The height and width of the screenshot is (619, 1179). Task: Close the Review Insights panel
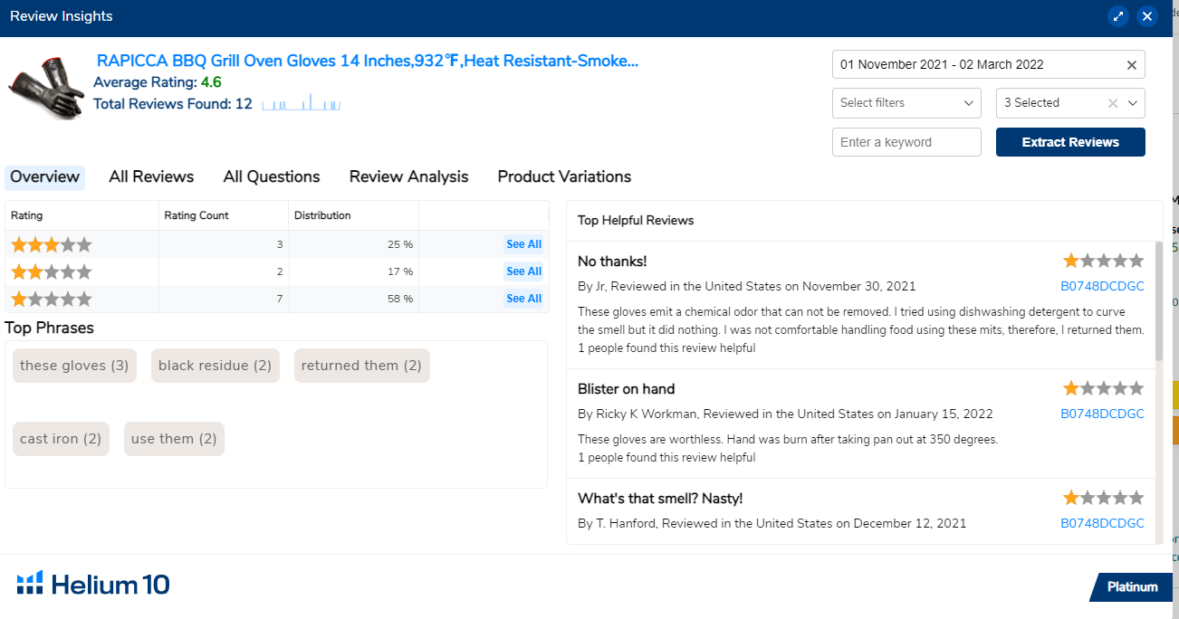(1147, 16)
